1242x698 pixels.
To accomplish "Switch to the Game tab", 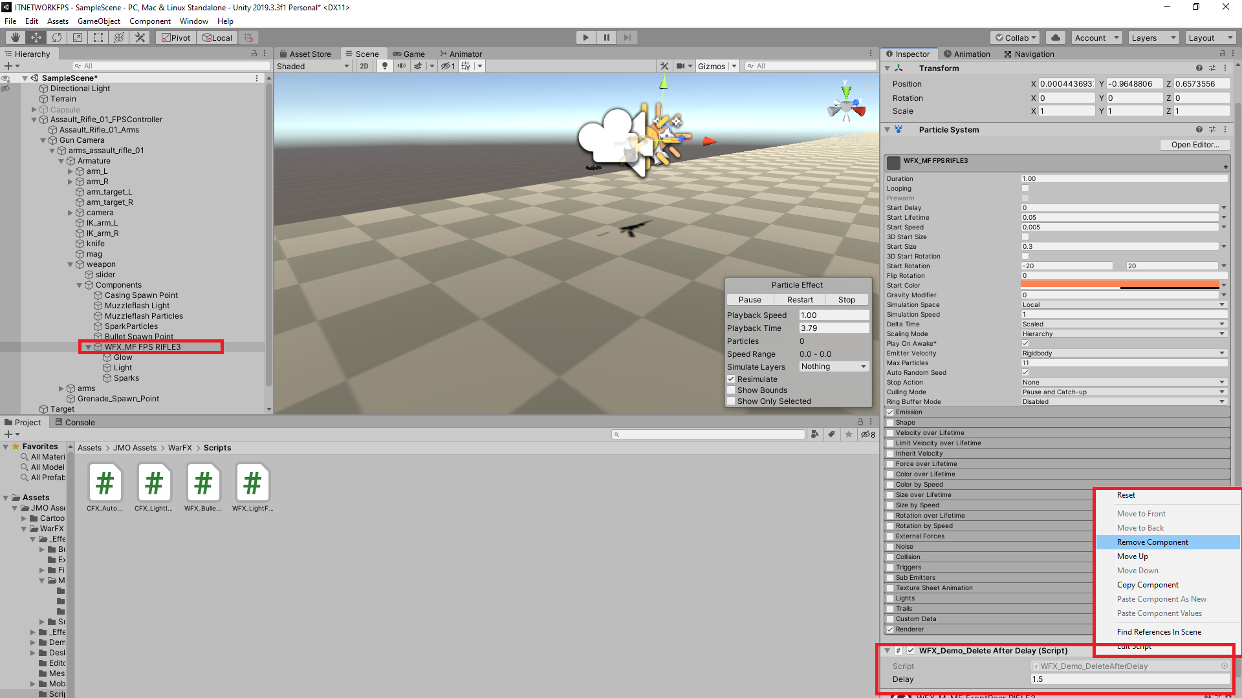I will pos(409,54).
